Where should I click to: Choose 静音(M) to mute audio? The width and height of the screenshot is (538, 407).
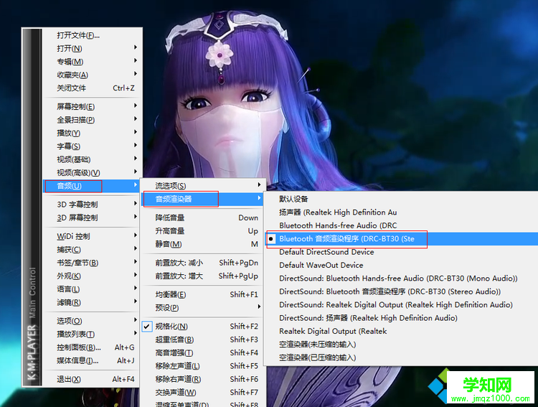(x=202, y=244)
